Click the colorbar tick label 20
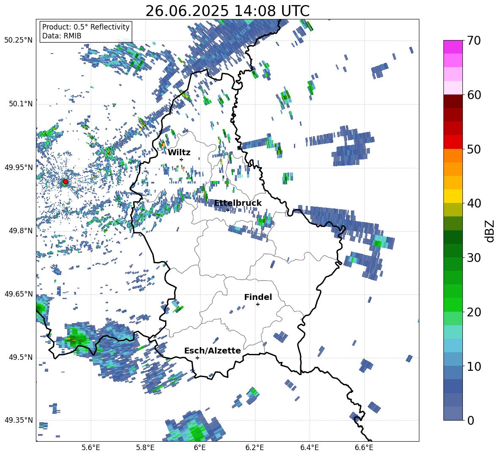Viewport: 500px width, 456px height. 474,312
